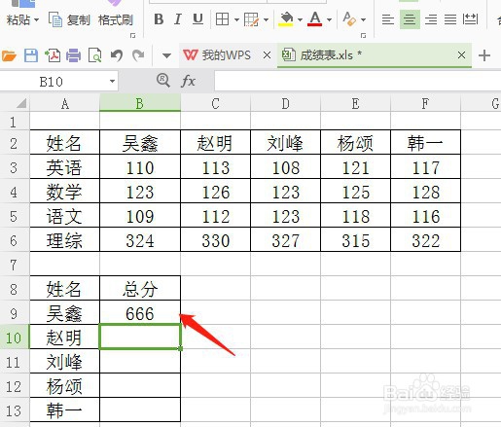Open print preview
Viewport: 501px width, 427px height.
(95, 55)
